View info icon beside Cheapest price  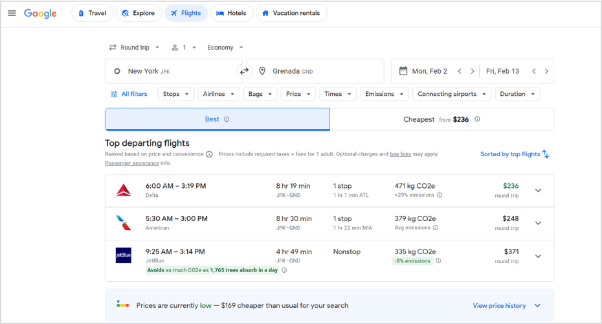pyautogui.click(x=477, y=119)
